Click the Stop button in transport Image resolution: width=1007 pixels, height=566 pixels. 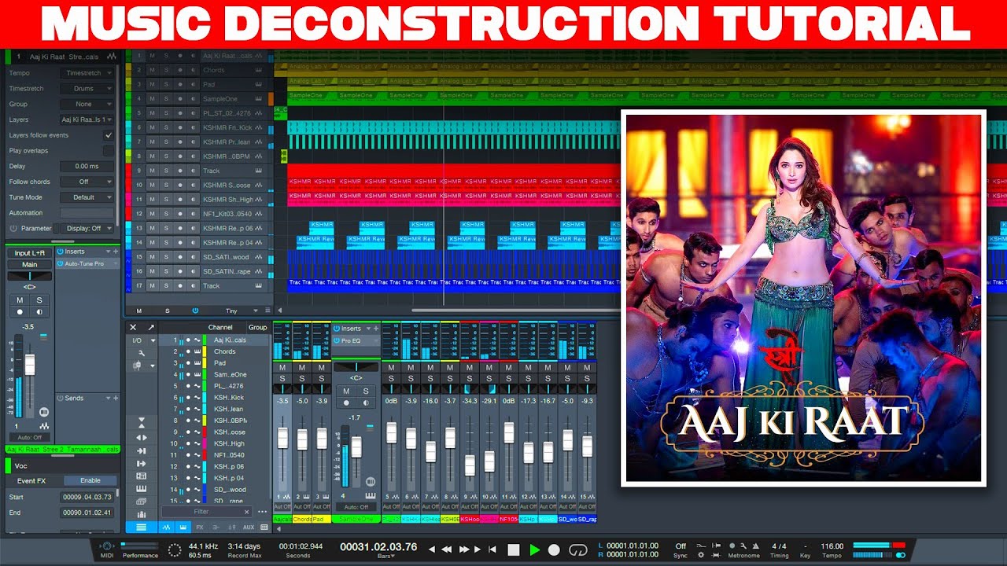514,549
